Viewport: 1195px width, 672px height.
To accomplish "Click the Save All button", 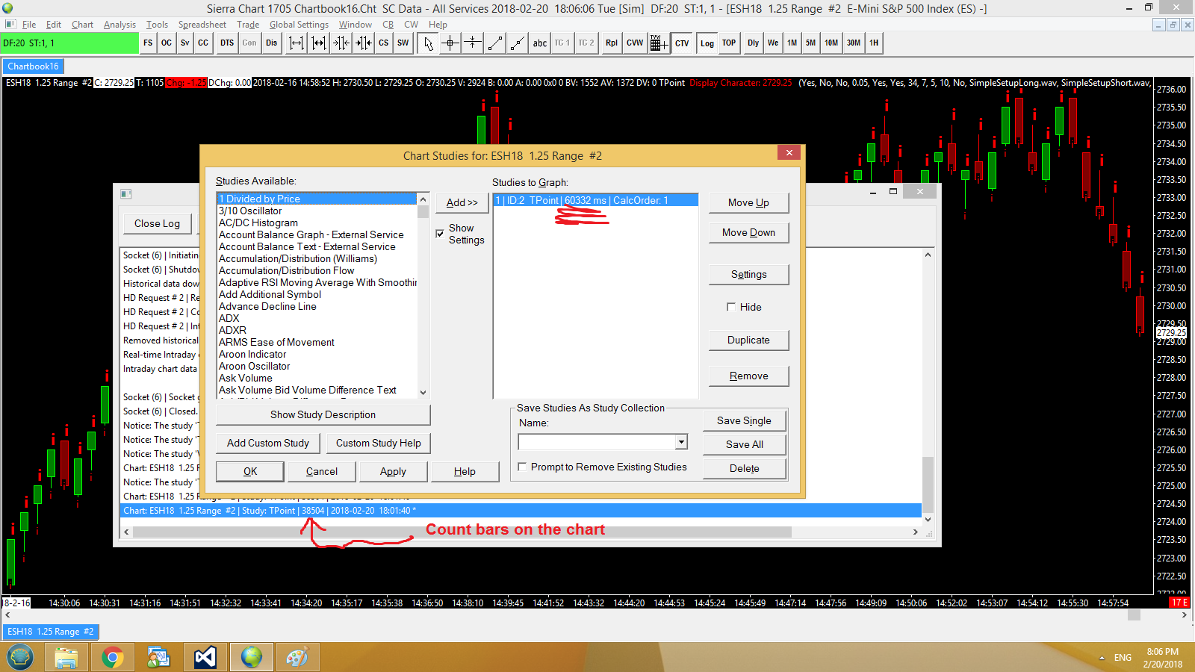I will pyautogui.click(x=744, y=444).
